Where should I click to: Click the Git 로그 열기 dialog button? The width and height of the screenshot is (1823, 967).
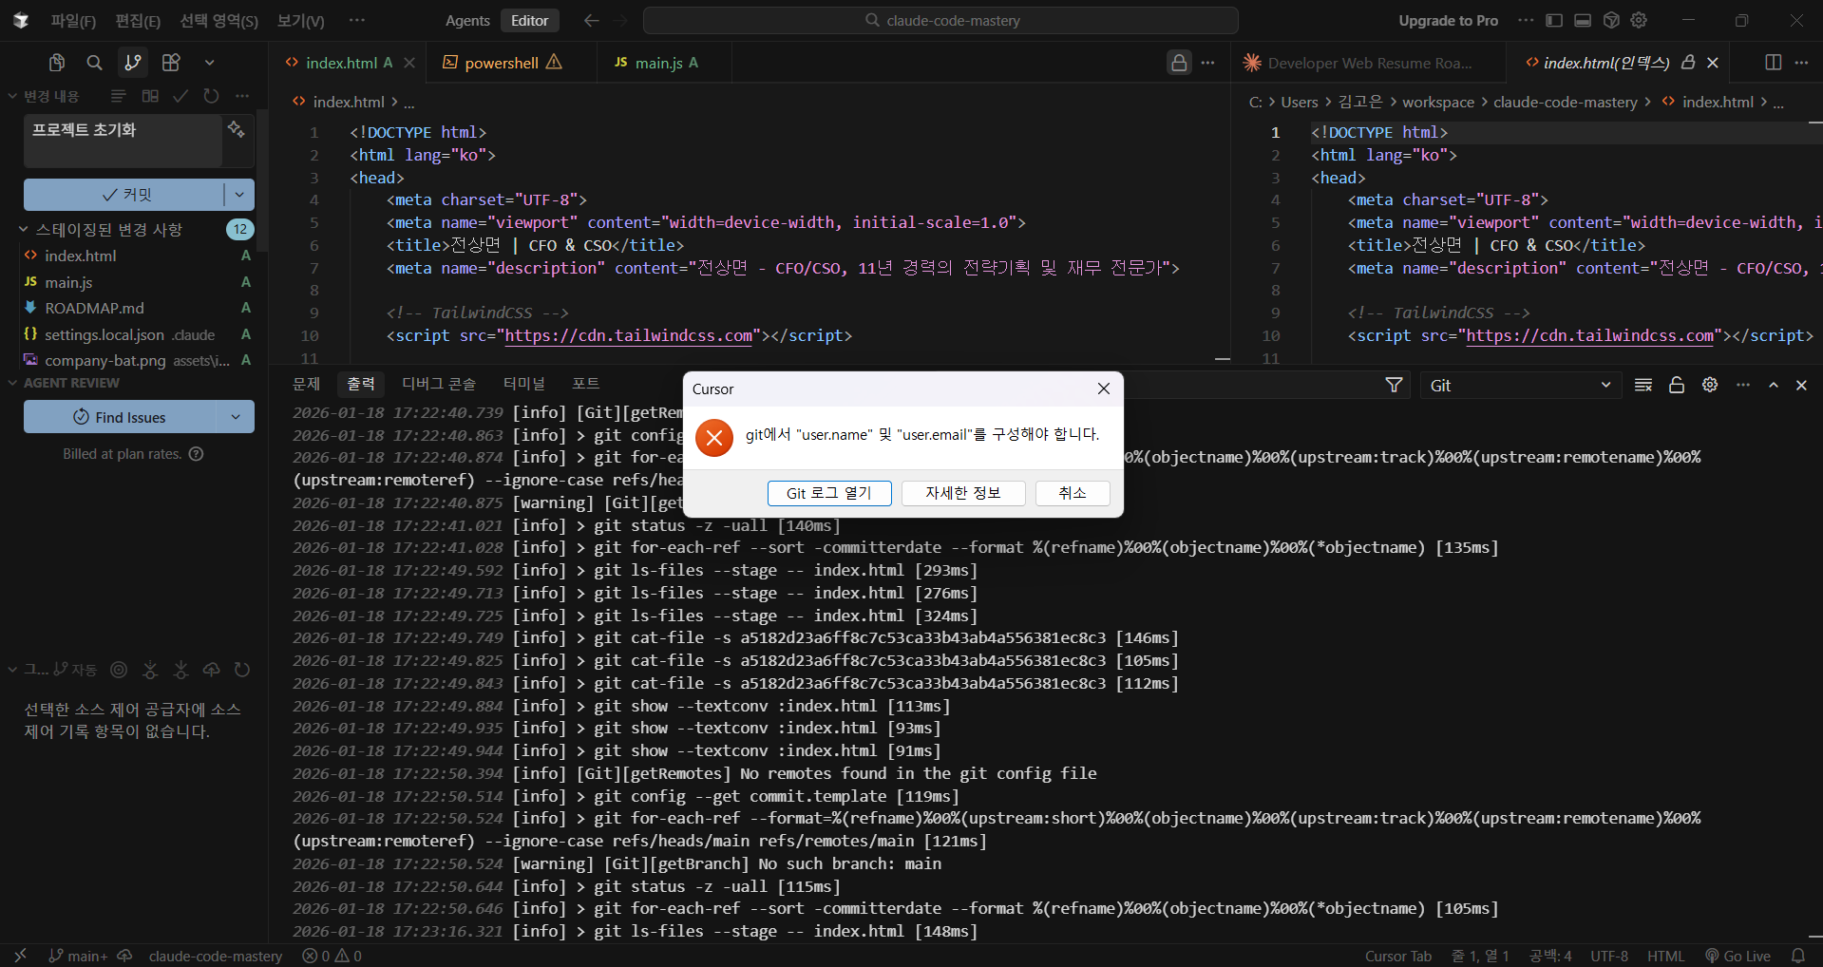pos(828,493)
